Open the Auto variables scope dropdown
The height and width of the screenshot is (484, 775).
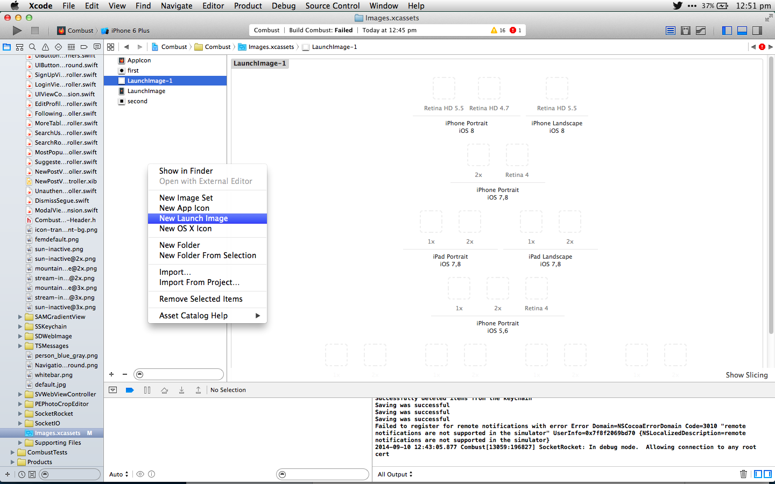[119, 474]
